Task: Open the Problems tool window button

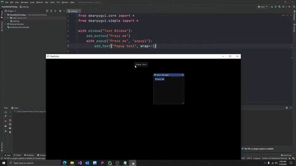Action: click(x=29, y=155)
